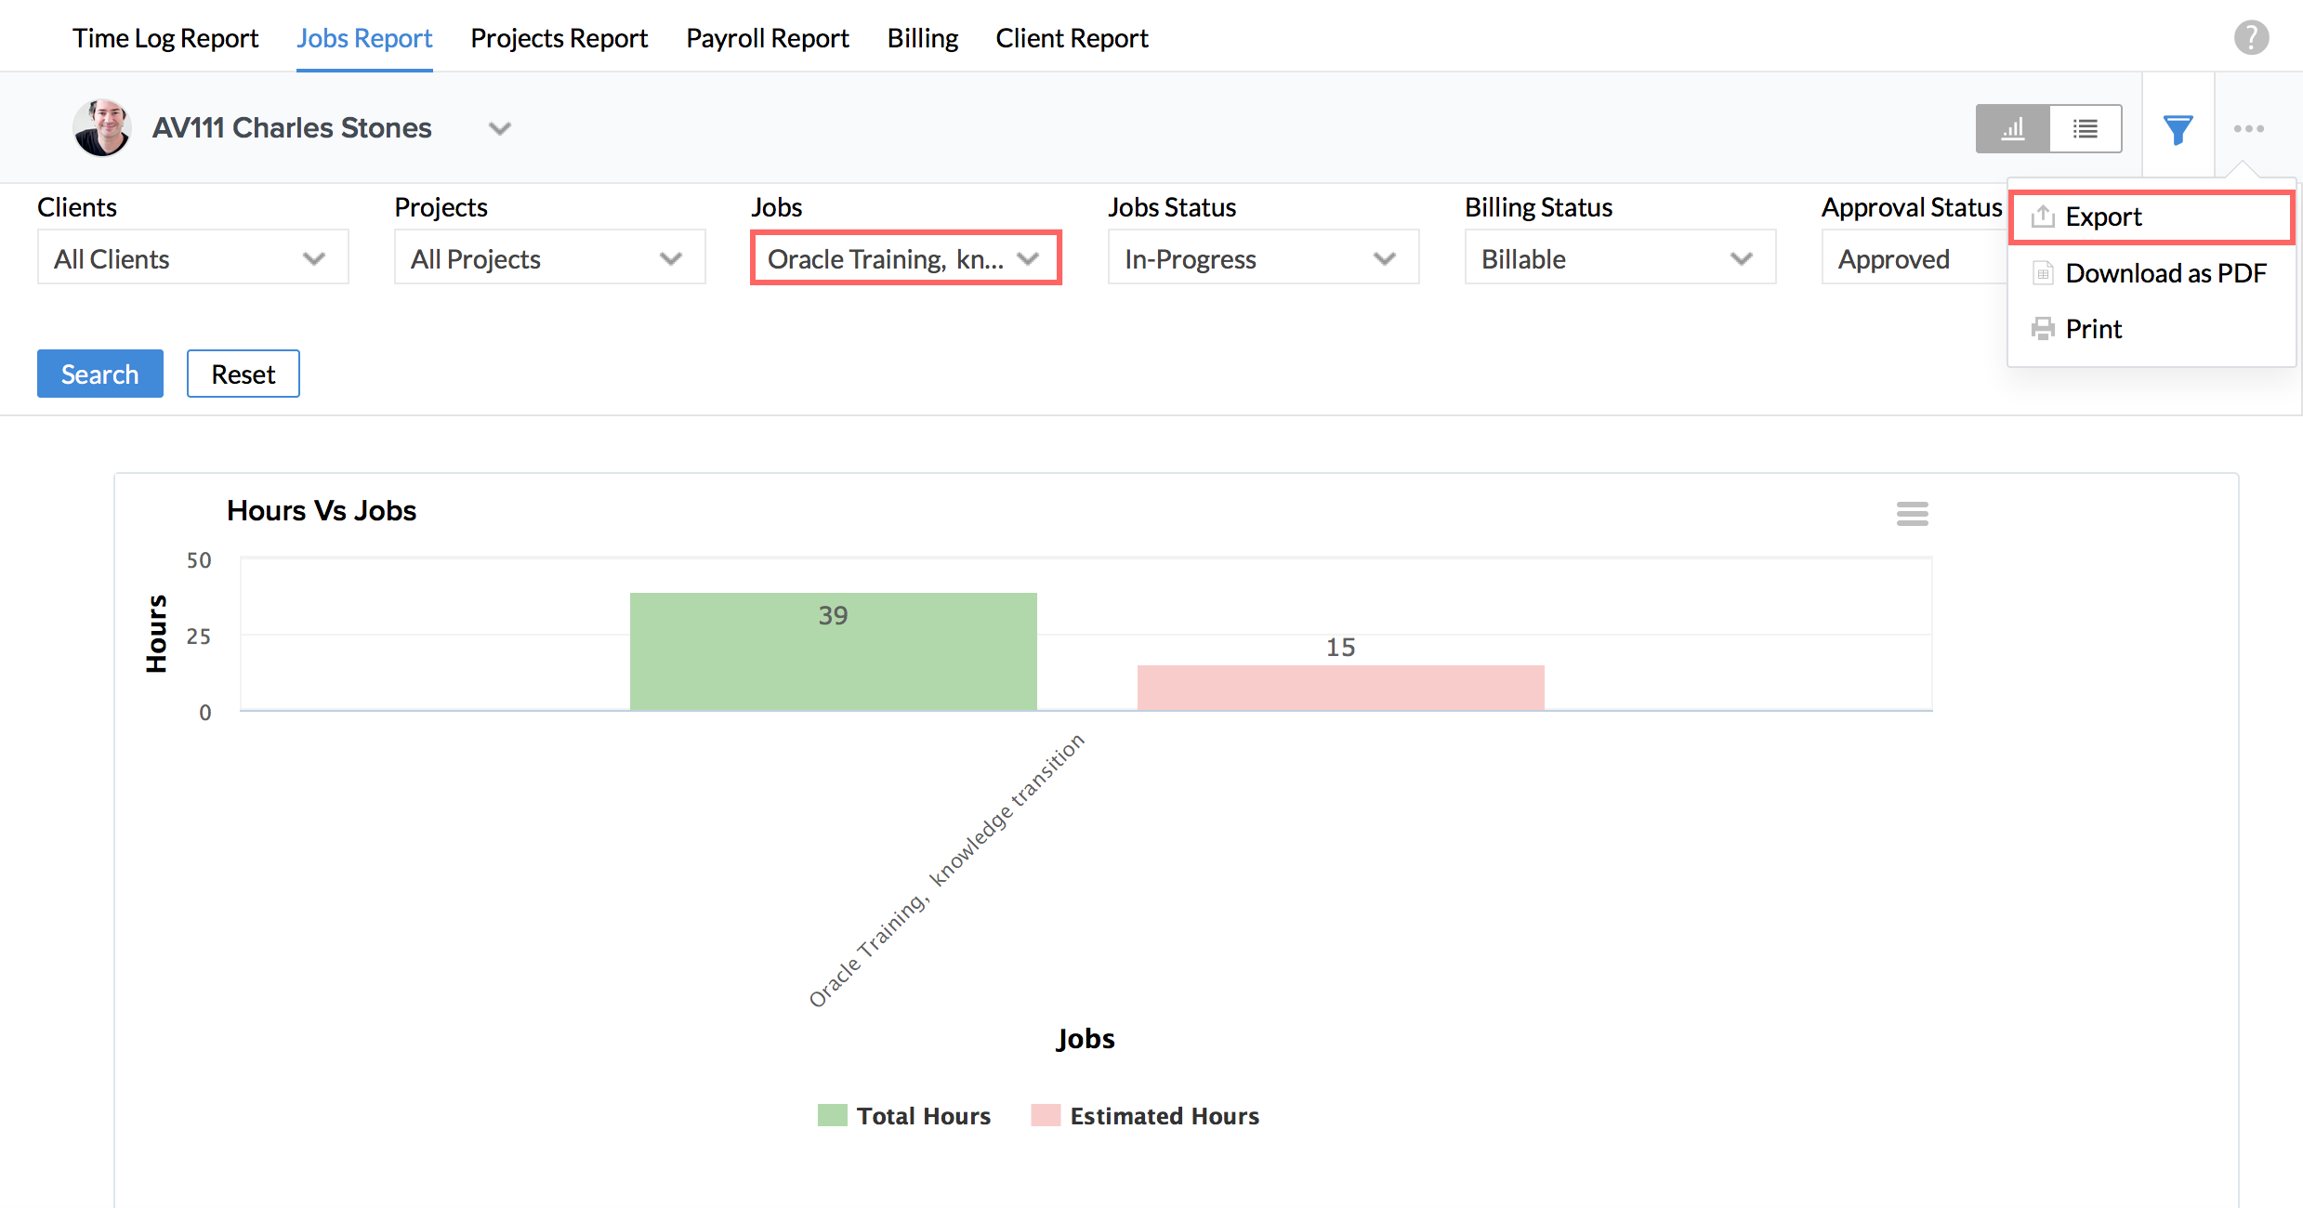The width and height of the screenshot is (2303, 1208).
Task: Click the blue filter funnel icon
Action: click(x=2178, y=129)
